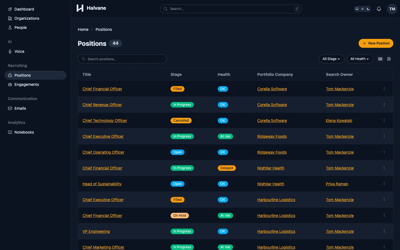Open the Chief Operating Officer position
Viewport: 400px width, 250px height.
pyautogui.click(x=103, y=152)
